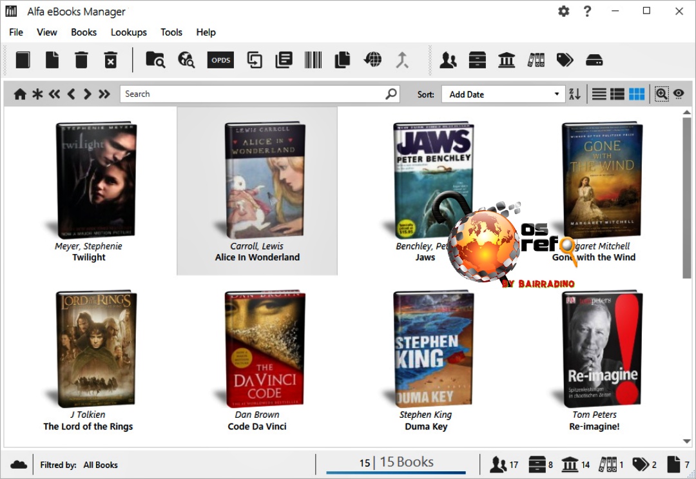The height and width of the screenshot is (479, 696).
Task: Click the scrollbar down arrow
Action: tap(687, 441)
